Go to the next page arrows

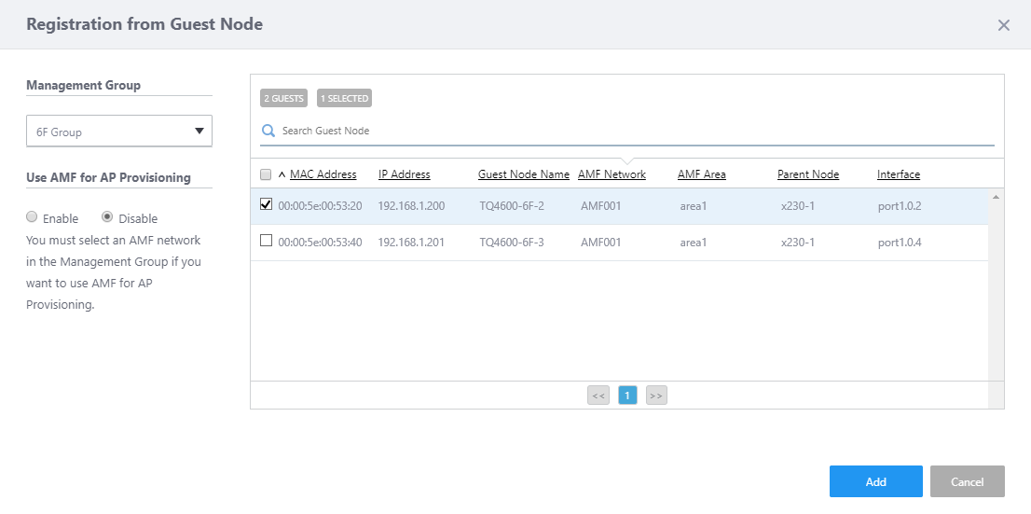pos(656,395)
